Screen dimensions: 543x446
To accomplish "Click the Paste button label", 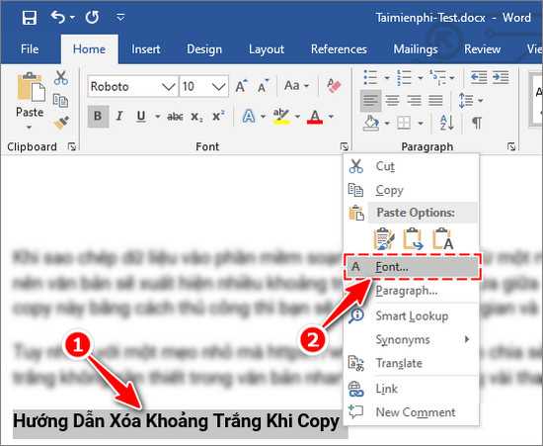I will [30, 113].
